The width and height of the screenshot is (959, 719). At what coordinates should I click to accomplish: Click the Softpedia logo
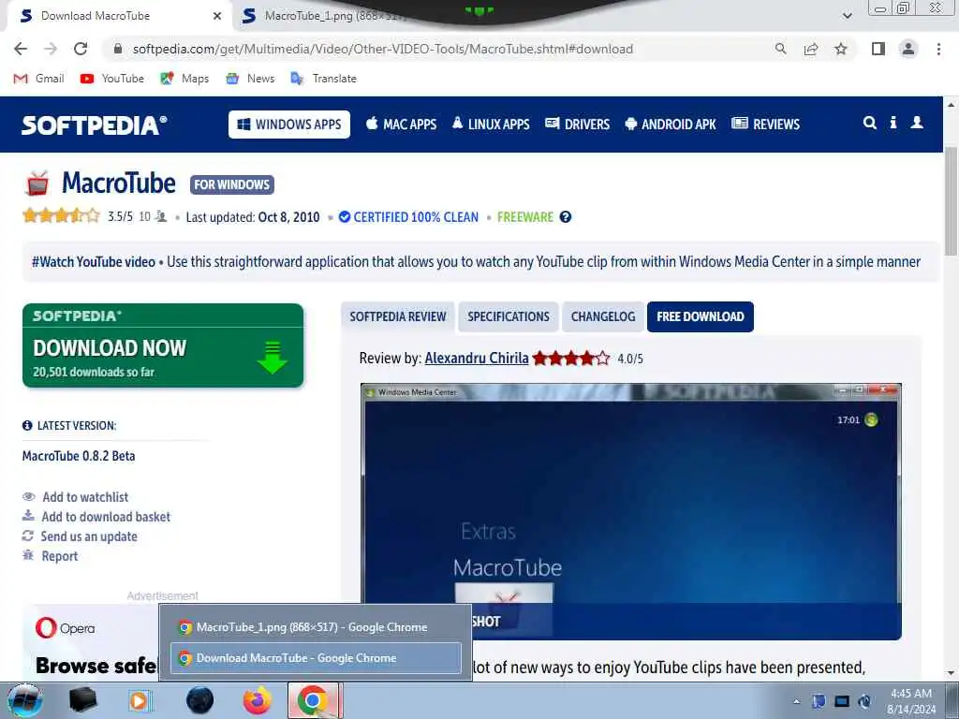pyautogui.click(x=95, y=125)
